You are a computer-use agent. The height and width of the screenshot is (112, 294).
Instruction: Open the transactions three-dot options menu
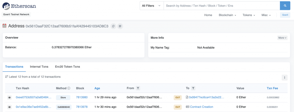click(285, 77)
